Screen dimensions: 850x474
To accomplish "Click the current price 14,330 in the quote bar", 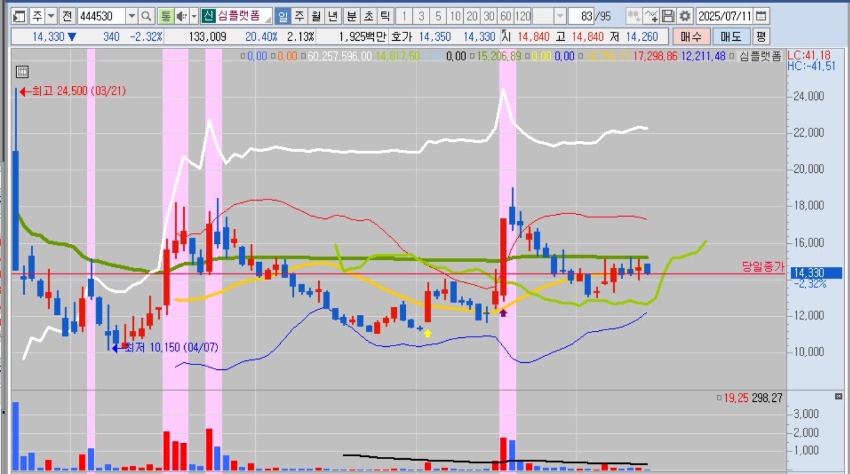I will click(x=48, y=37).
